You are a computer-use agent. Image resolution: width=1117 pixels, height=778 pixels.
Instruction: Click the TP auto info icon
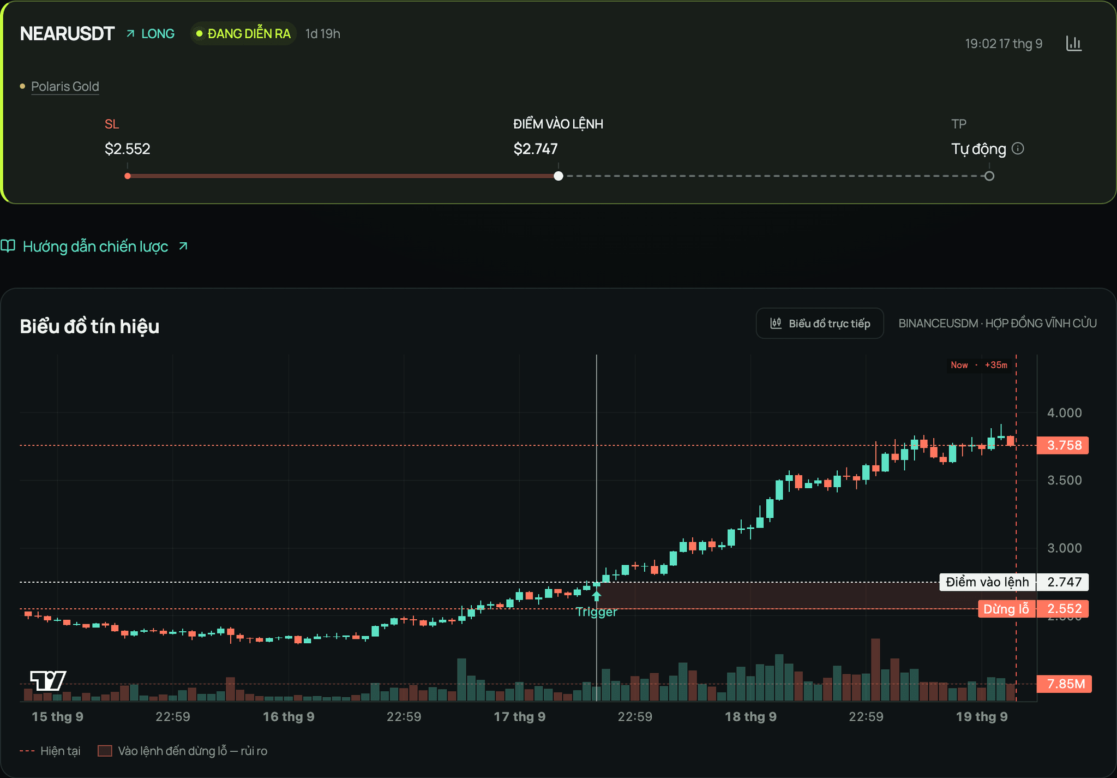pos(1018,148)
